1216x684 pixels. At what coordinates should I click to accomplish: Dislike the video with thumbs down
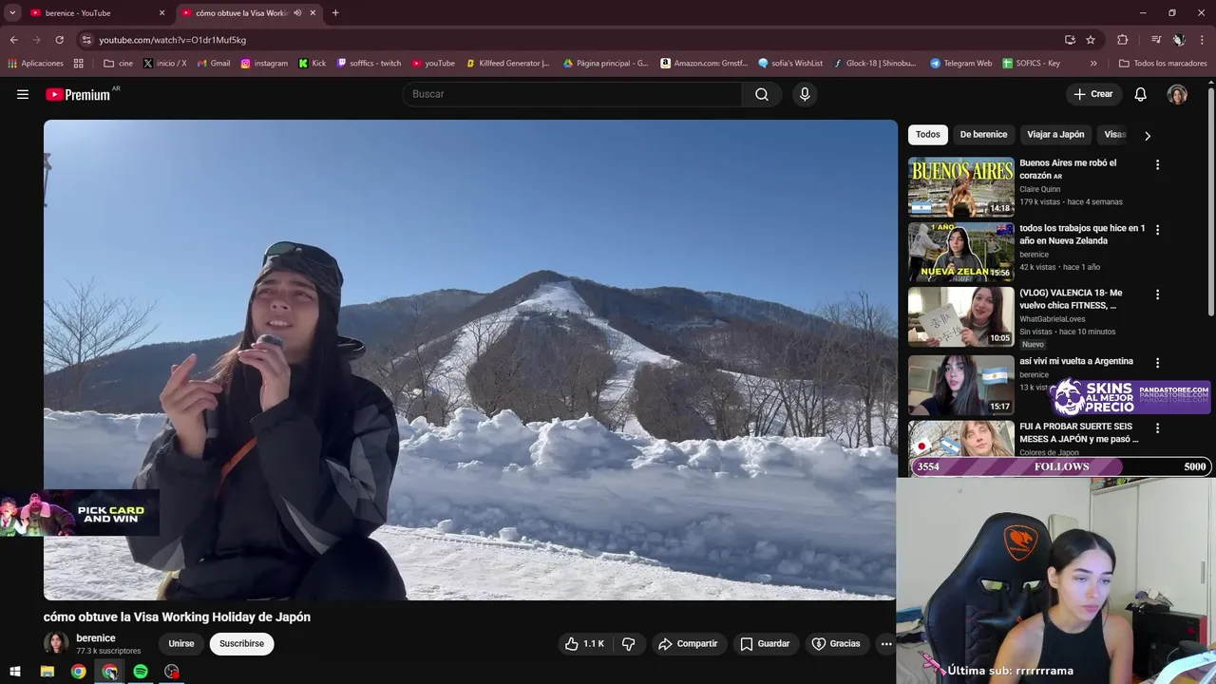pyautogui.click(x=628, y=644)
